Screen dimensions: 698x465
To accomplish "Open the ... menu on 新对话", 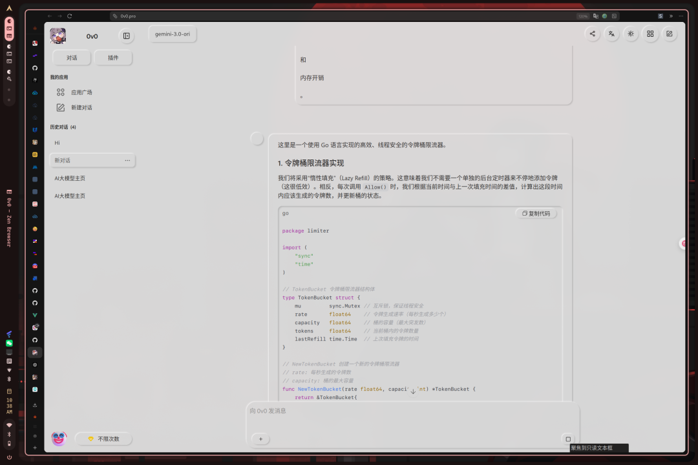I will coord(127,160).
